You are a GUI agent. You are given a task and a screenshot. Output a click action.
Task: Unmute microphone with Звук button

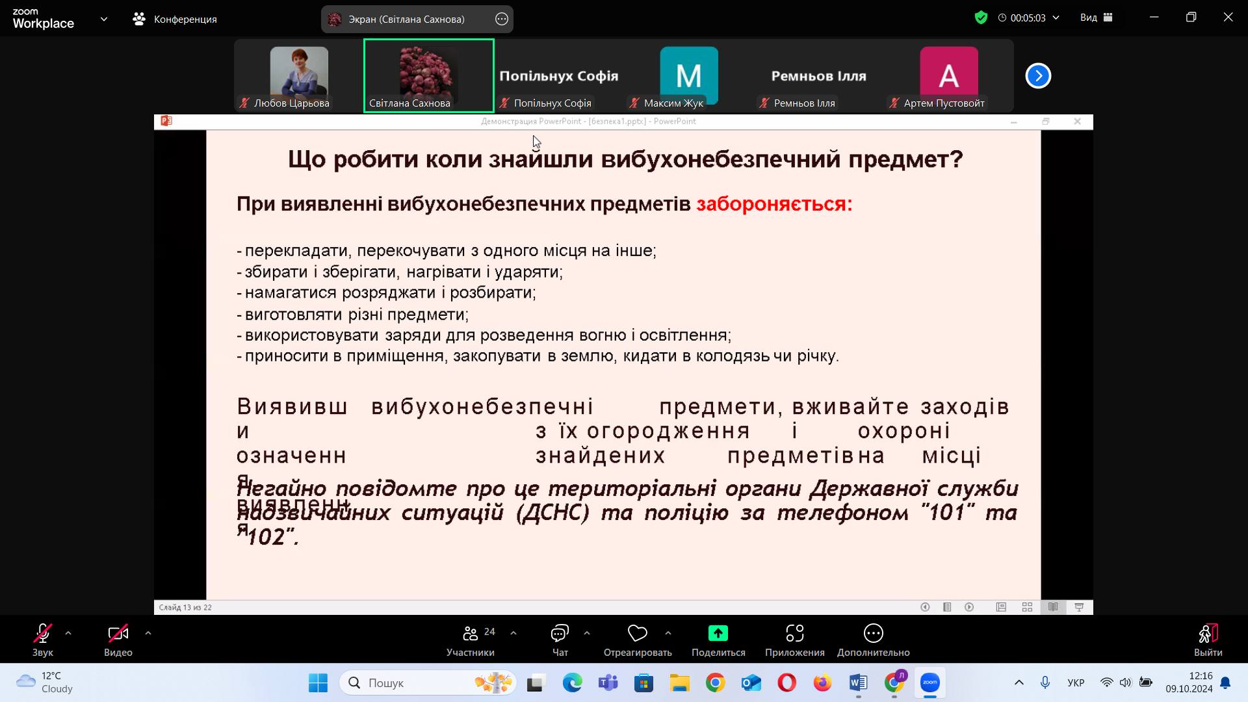(43, 640)
